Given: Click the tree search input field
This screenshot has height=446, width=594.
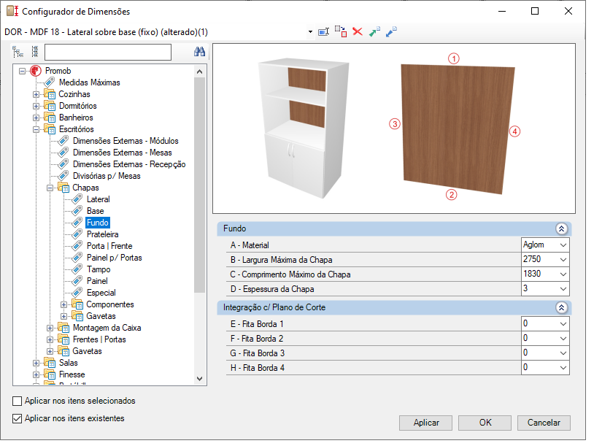Looking at the screenshot, I should (108, 52).
